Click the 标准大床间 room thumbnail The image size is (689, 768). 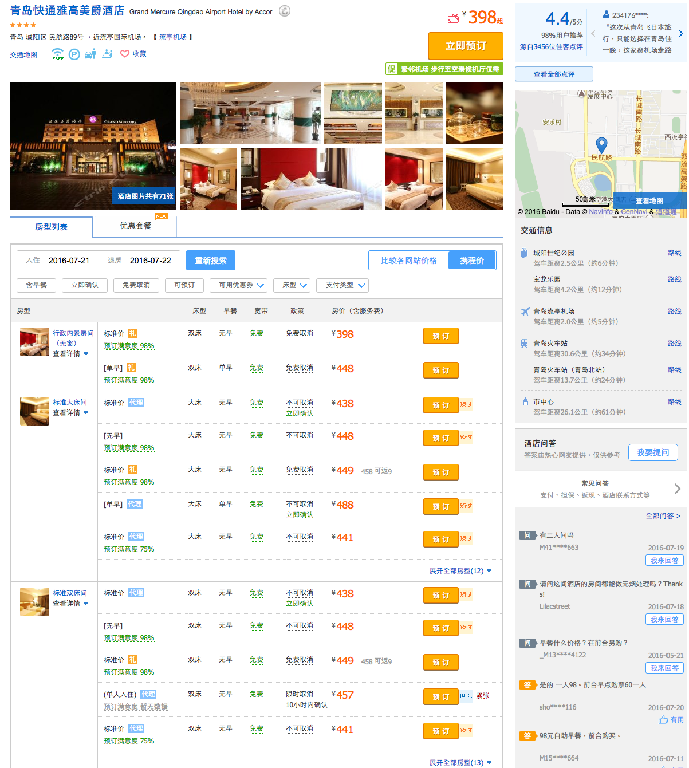tap(34, 411)
